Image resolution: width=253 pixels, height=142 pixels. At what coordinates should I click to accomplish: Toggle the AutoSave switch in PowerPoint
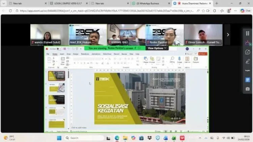[x=59, y=49]
